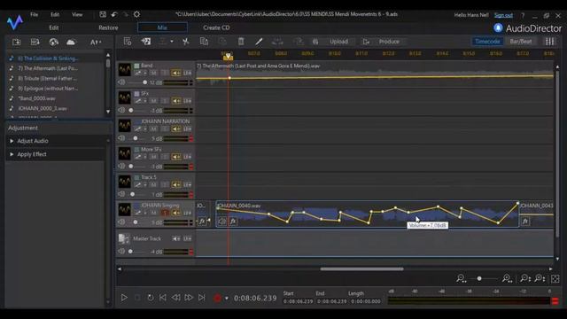This screenshot has height=319, width=567.
Task: Click the download from web globe icon
Action: pyautogui.click(x=53, y=42)
